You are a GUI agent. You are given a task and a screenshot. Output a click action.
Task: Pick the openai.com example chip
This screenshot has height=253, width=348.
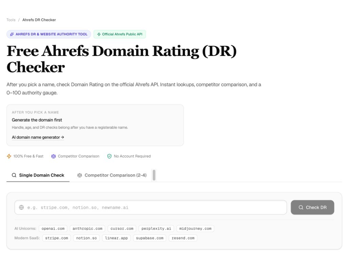coord(53,229)
